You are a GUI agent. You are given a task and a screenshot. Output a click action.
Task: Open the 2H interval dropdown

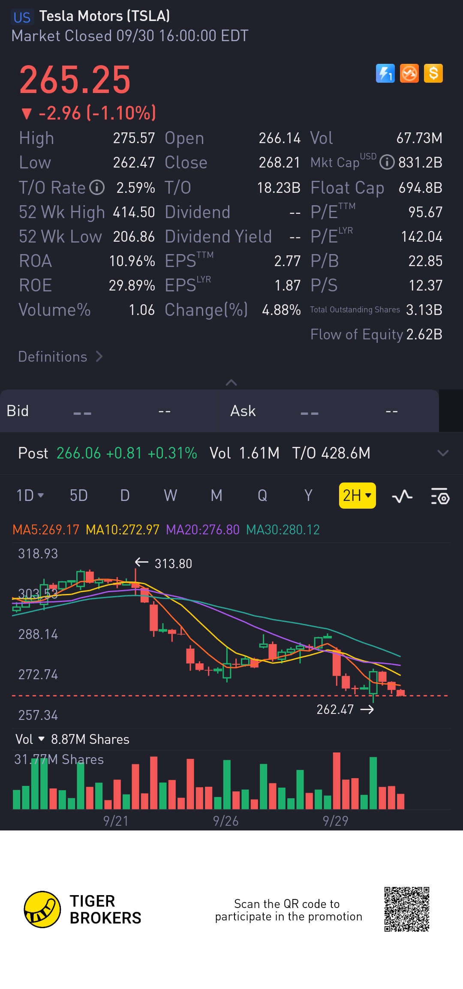click(357, 495)
